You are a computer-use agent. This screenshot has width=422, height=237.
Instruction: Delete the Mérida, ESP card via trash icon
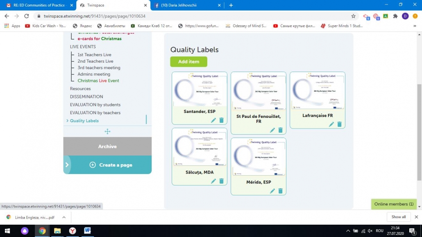click(x=281, y=191)
